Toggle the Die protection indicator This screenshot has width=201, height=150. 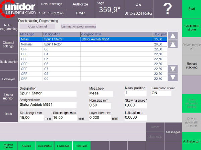pyautogui.click(x=45, y=146)
